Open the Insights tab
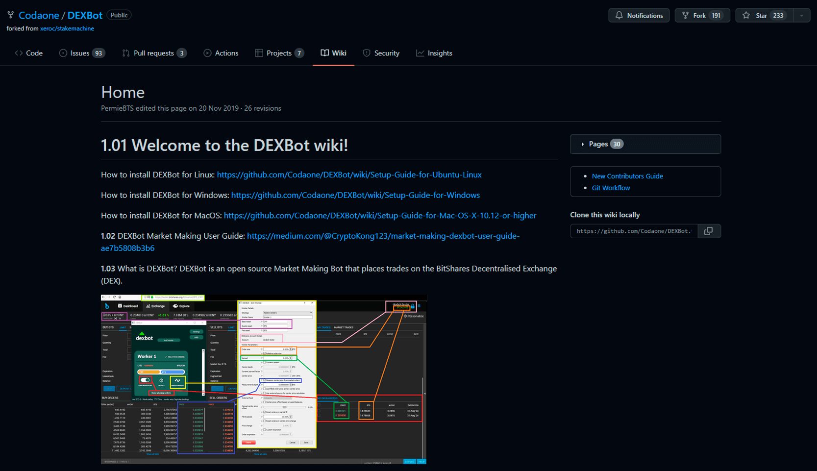 [434, 53]
